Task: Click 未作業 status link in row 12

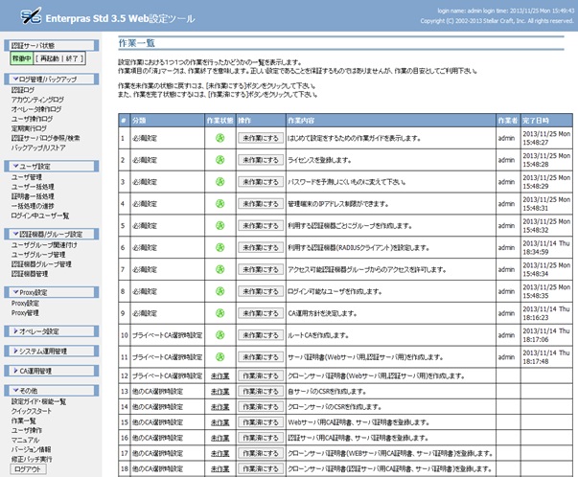Action: pos(220,376)
